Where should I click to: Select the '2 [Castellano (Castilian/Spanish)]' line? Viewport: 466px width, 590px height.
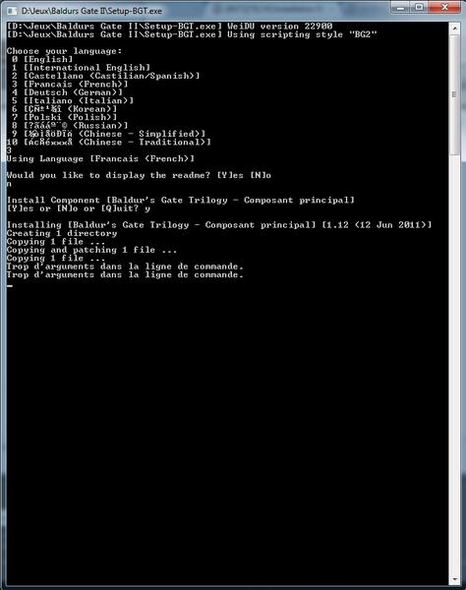[106, 76]
